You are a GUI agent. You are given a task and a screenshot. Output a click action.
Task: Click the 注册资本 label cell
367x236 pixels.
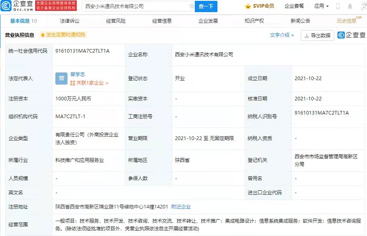tap(29, 99)
